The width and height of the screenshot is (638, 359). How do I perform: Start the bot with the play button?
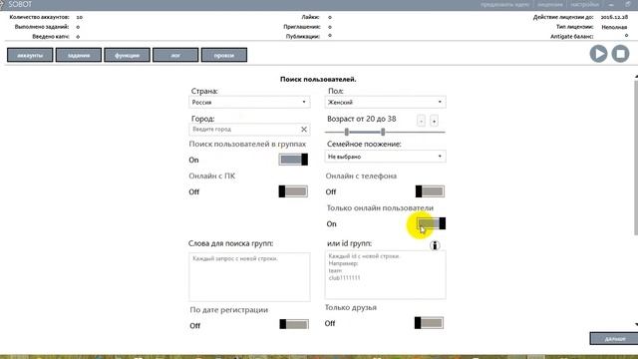(598, 54)
